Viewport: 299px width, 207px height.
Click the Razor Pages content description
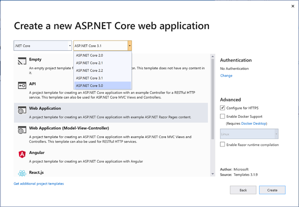[110, 117]
